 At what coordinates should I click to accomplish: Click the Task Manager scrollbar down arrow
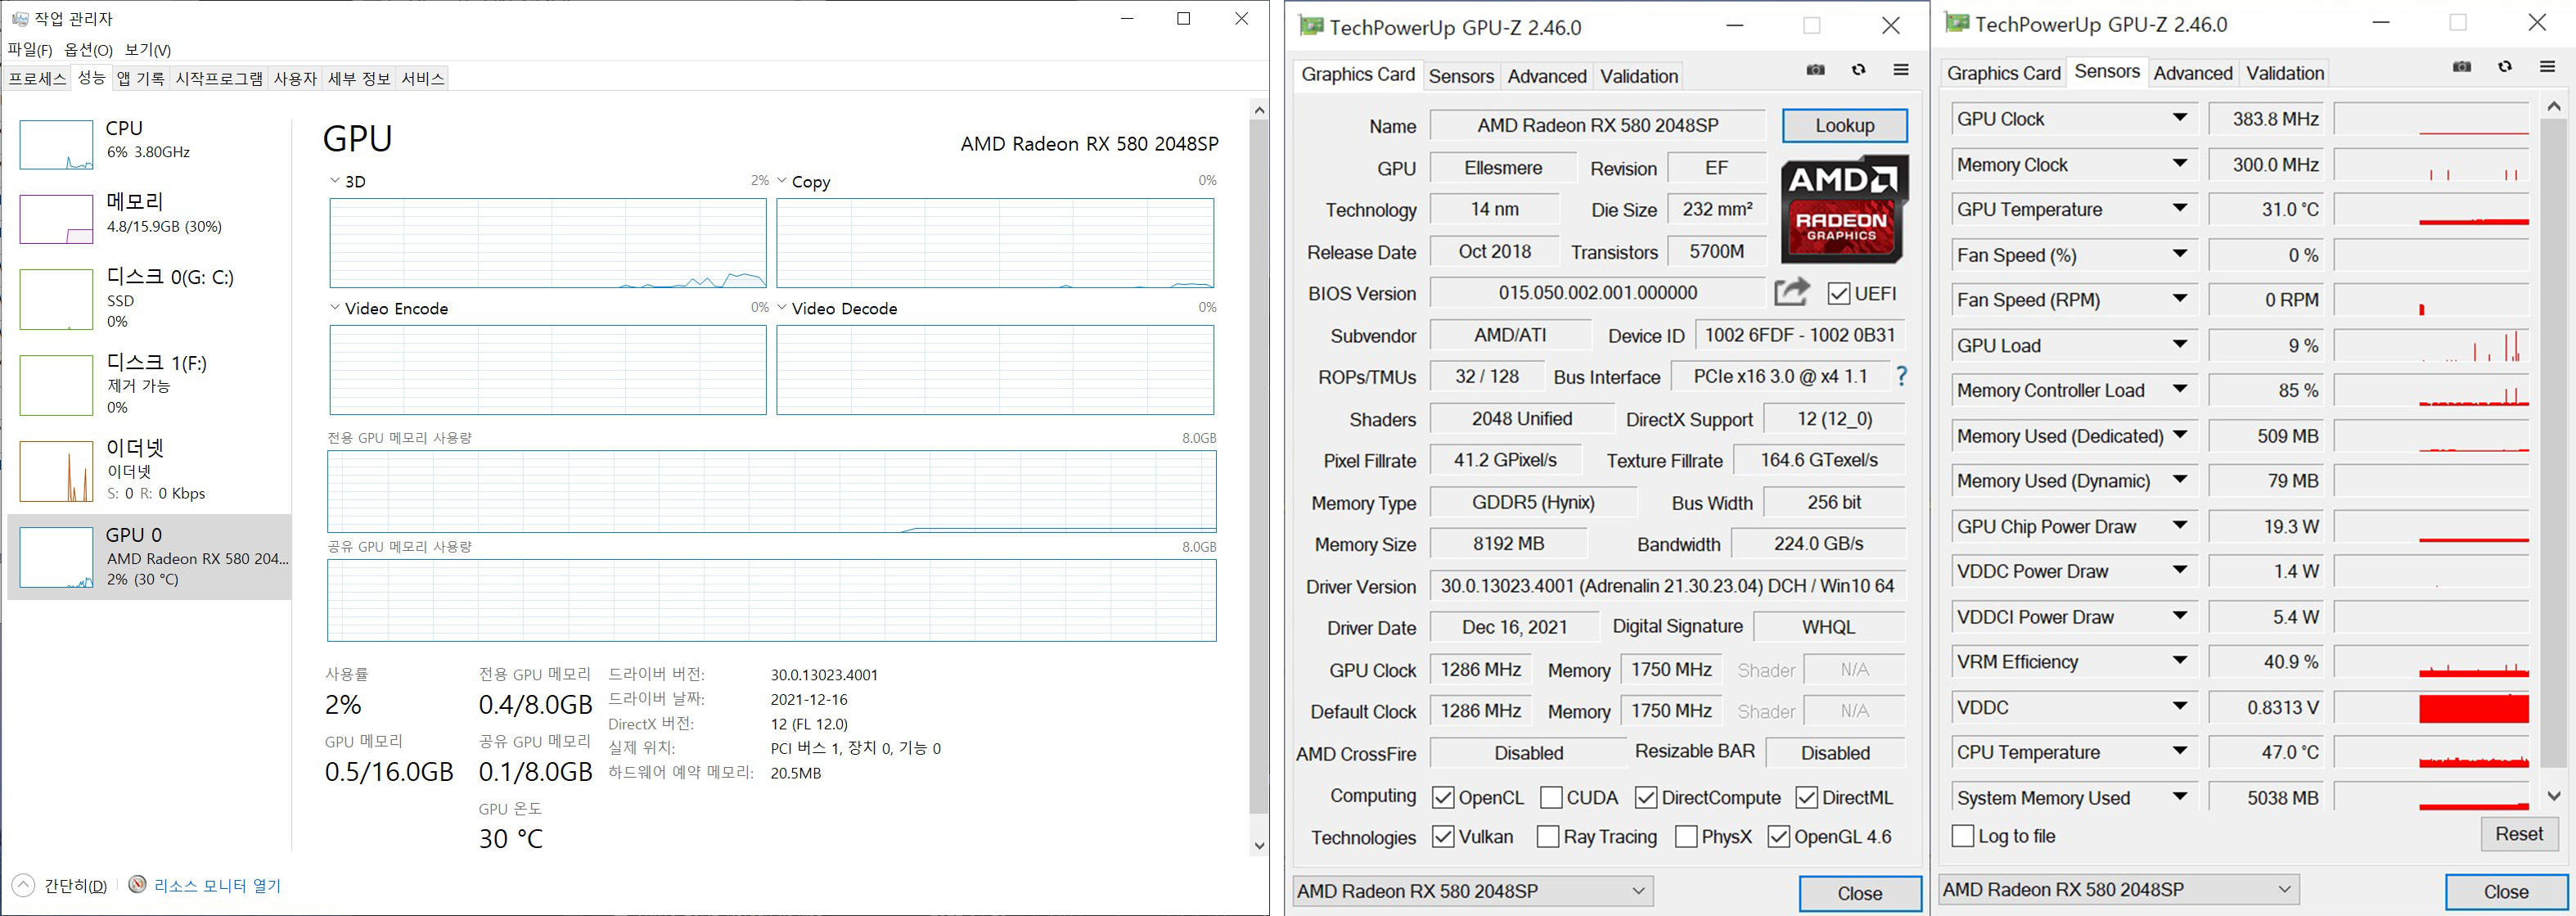1259,846
